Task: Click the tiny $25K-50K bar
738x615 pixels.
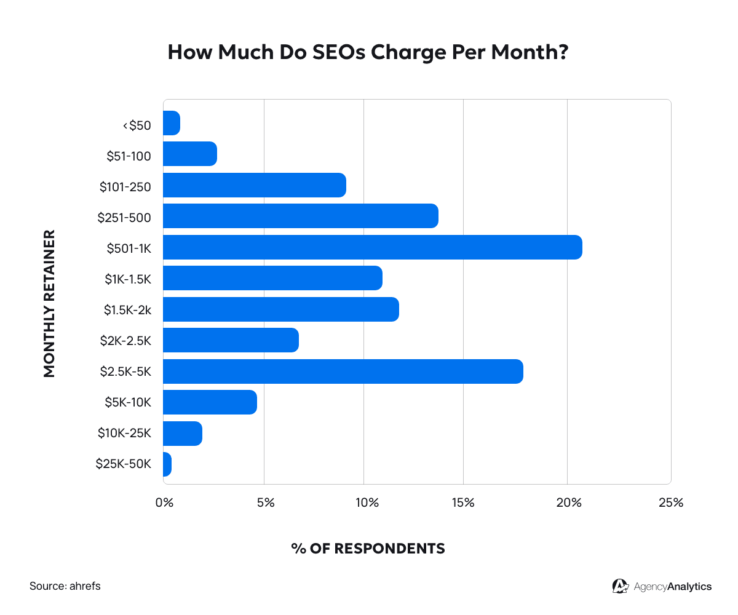Action: [167, 464]
